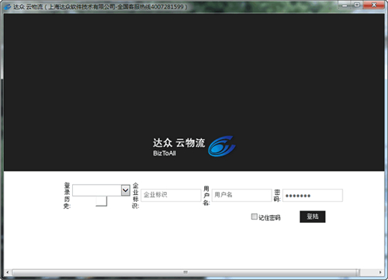
Task: Focus the 用户名 input field
Action: [241, 195]
